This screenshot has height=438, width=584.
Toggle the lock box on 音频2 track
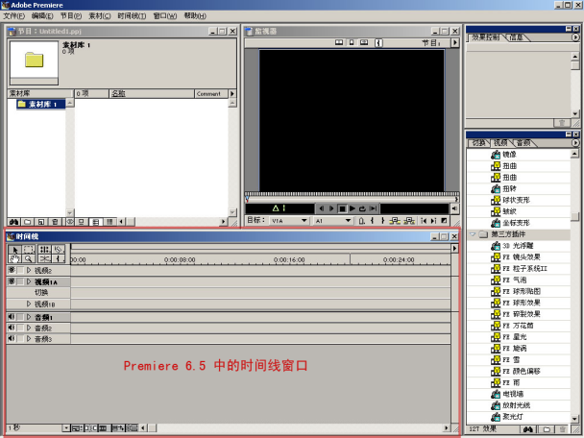tap(20, 328)
